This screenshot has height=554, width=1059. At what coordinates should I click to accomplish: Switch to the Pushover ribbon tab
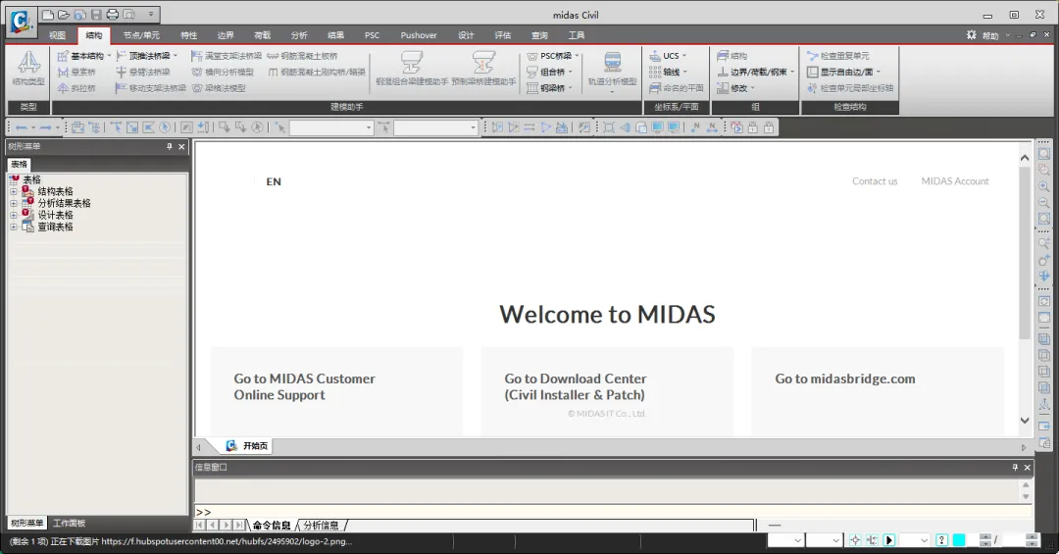(419, 35)
